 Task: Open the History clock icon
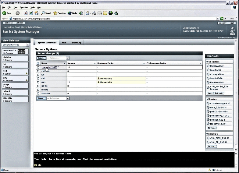click(81, 13)
